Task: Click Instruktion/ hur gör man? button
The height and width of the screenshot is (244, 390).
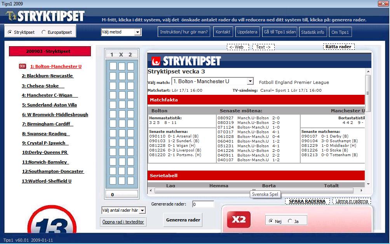Action: click(184, 32)
